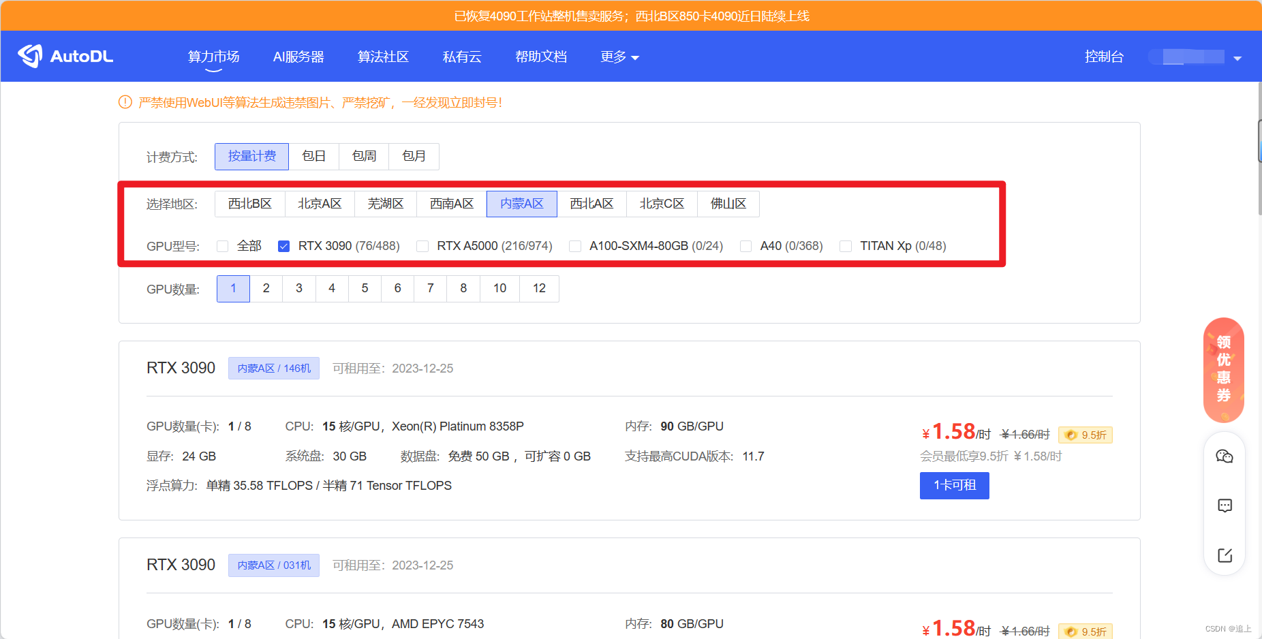This screenshot has height=639, width=1262.
Task: Click the top orange announcement banner
Action: coord(631,16)
